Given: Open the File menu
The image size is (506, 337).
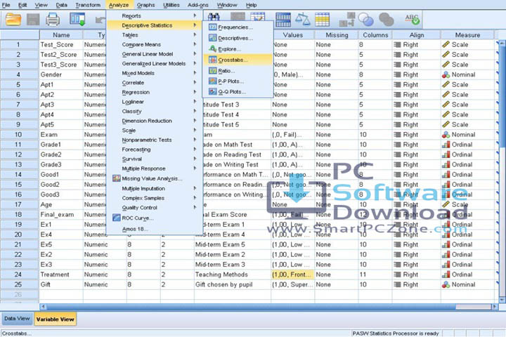Looking at the screenshot, I should tap(6, 5).
